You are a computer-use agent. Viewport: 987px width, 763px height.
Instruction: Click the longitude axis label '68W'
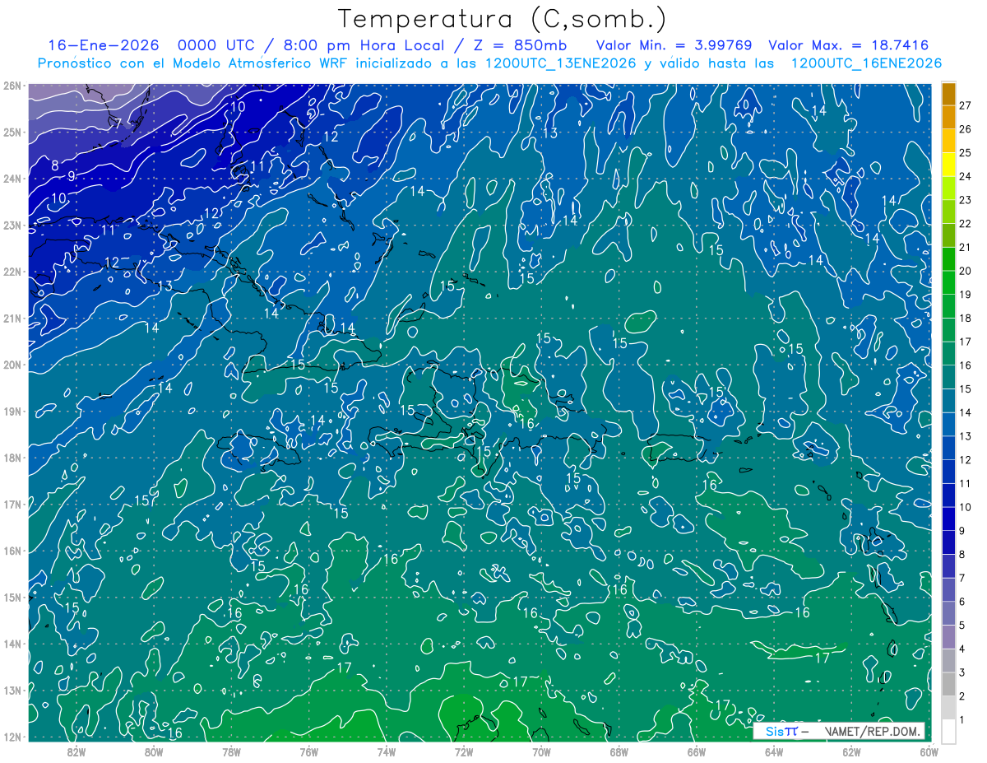[x=619, y=751]
